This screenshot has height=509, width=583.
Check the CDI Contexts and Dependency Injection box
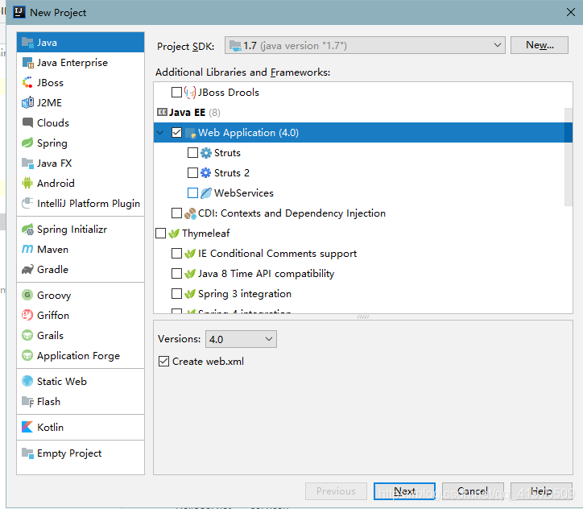176,213
